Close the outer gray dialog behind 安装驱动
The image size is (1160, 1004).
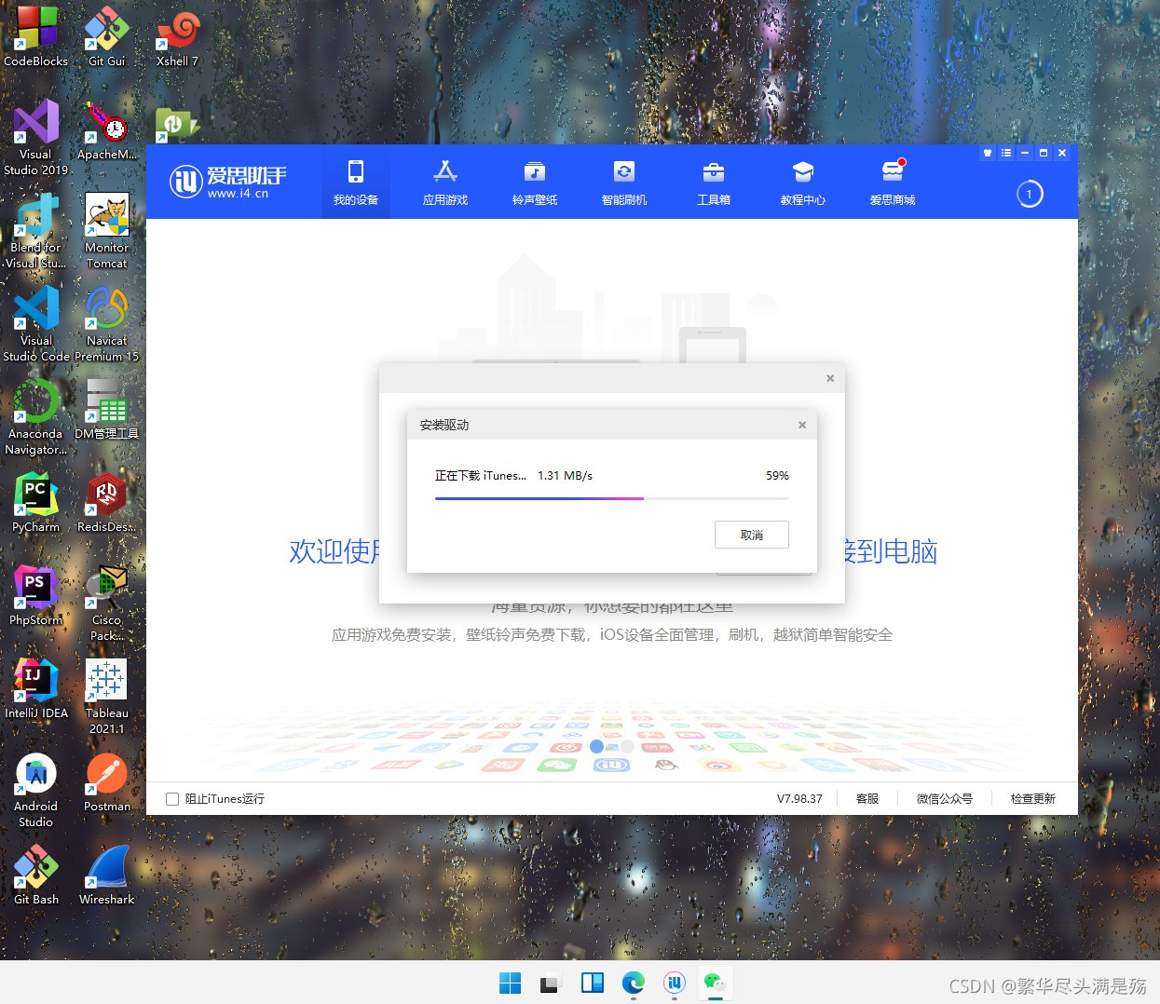(830, 378)
